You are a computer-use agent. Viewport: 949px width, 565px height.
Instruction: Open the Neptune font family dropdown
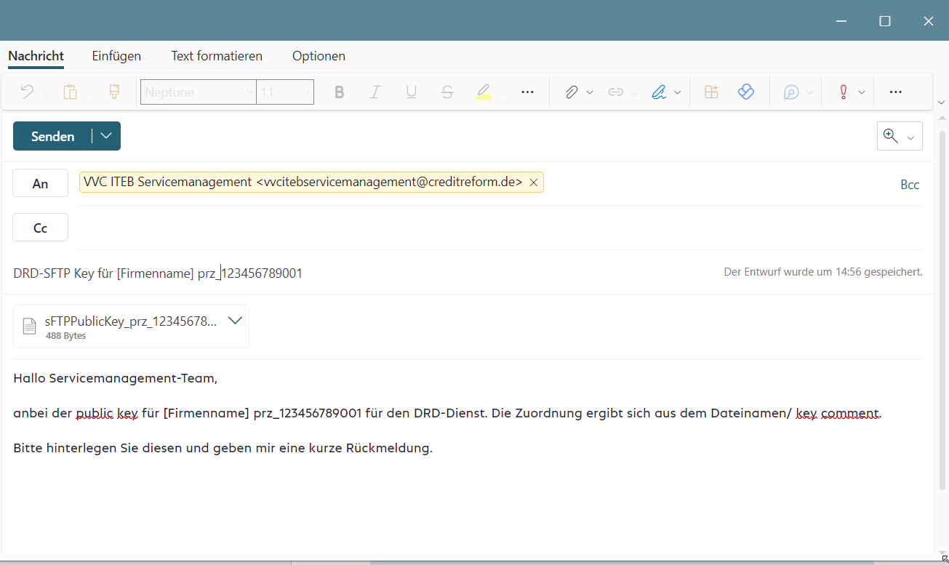(193, 92)
